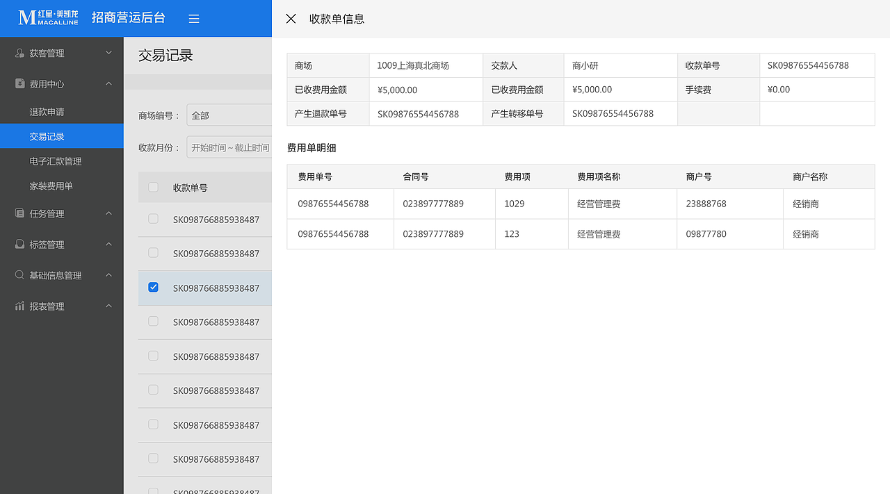
Task: Close the 收款单信息 panel with X icon
Action: [x=291, y=19]
